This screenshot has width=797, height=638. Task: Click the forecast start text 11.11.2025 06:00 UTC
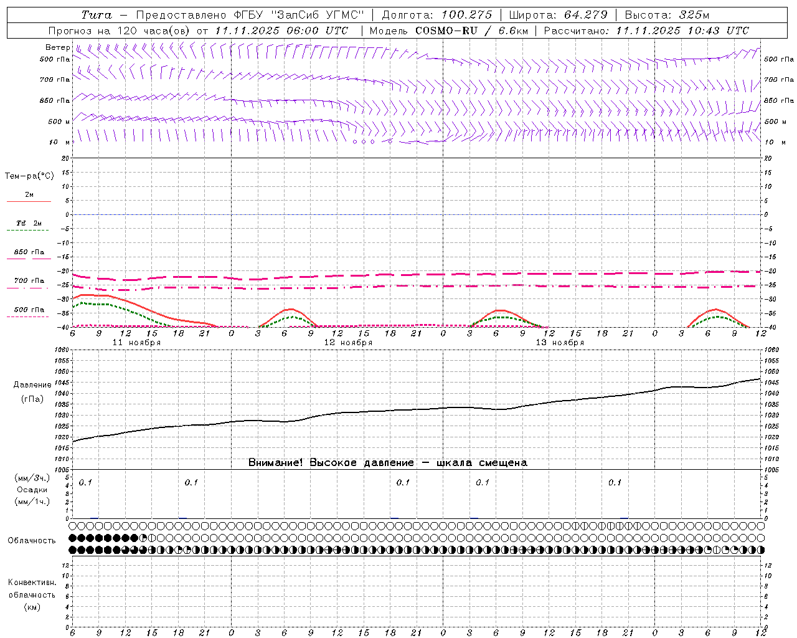tap(281, 31)
